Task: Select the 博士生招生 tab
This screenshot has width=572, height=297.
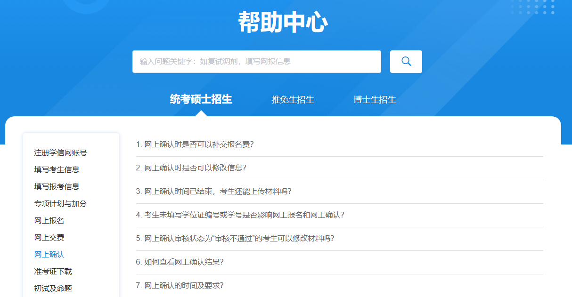Action: [375, 100]
